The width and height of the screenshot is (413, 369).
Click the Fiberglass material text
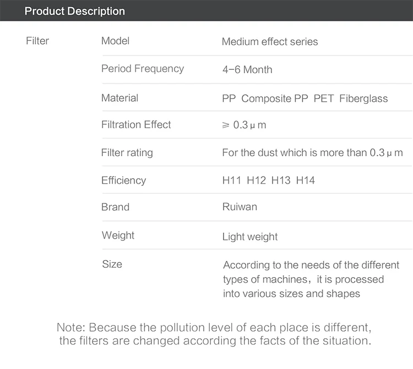pos(363,99)
